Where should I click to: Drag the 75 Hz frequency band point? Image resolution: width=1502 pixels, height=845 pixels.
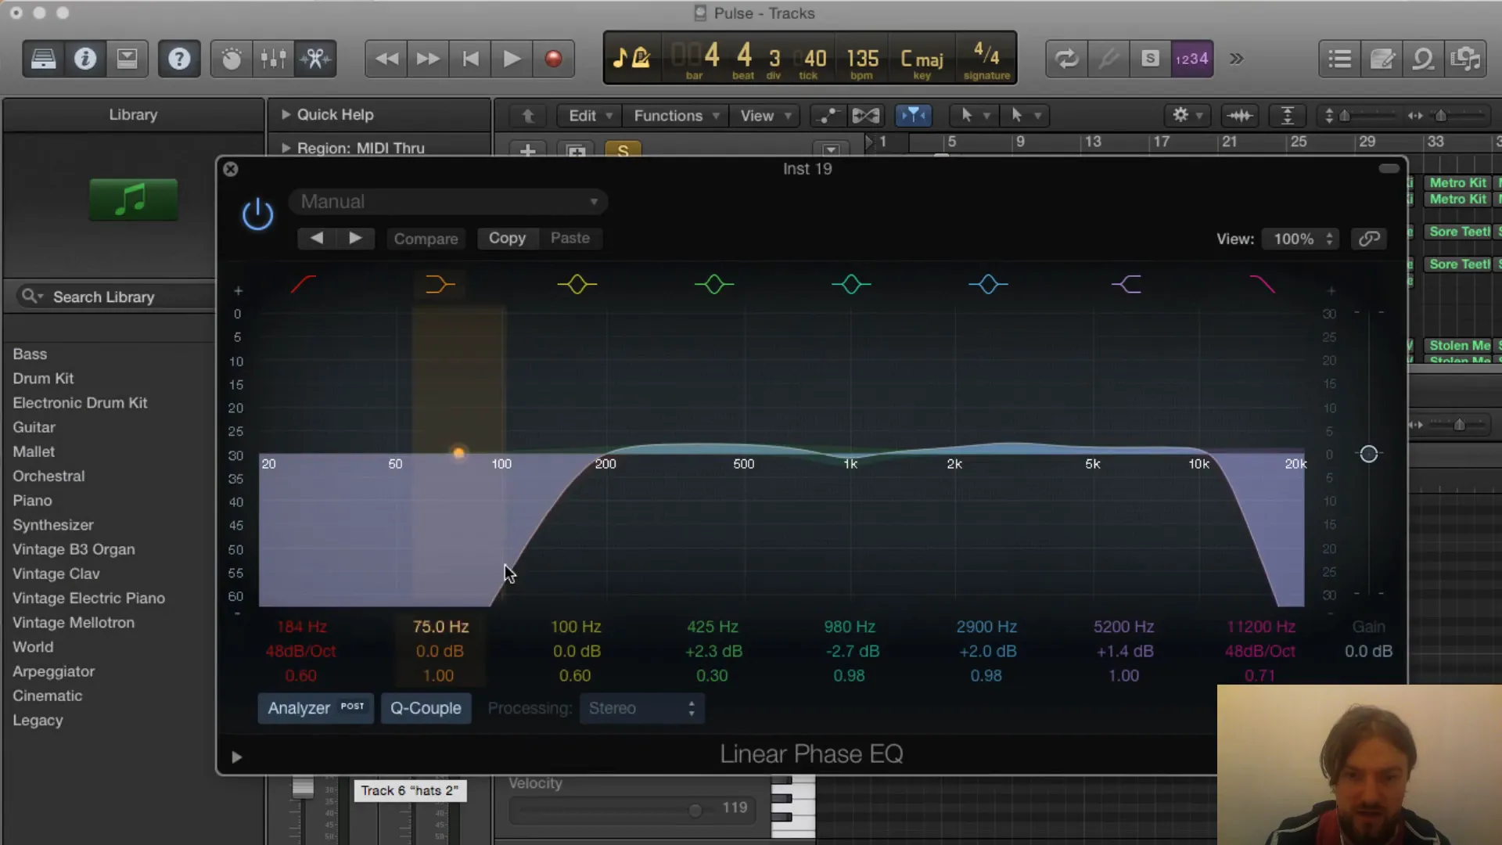pos(457,452)
